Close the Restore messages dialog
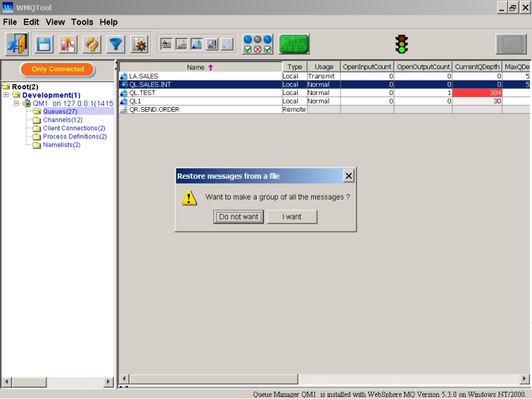 point(348,176)
